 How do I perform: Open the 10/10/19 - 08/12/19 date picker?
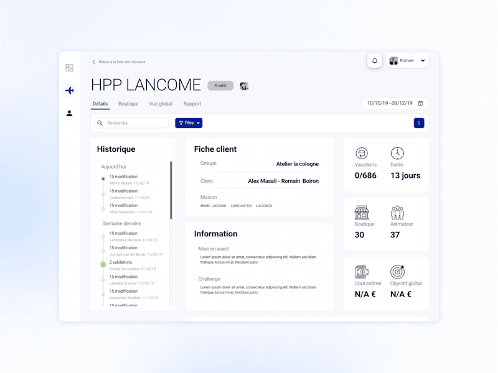point(395,103)
